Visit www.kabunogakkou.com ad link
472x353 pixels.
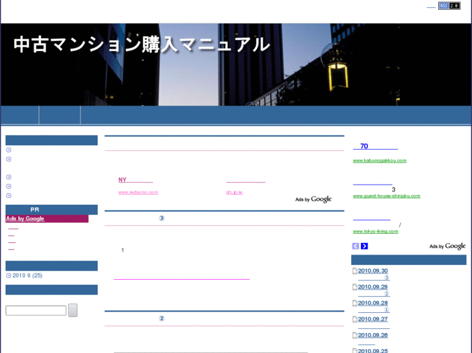pos(380,161)
